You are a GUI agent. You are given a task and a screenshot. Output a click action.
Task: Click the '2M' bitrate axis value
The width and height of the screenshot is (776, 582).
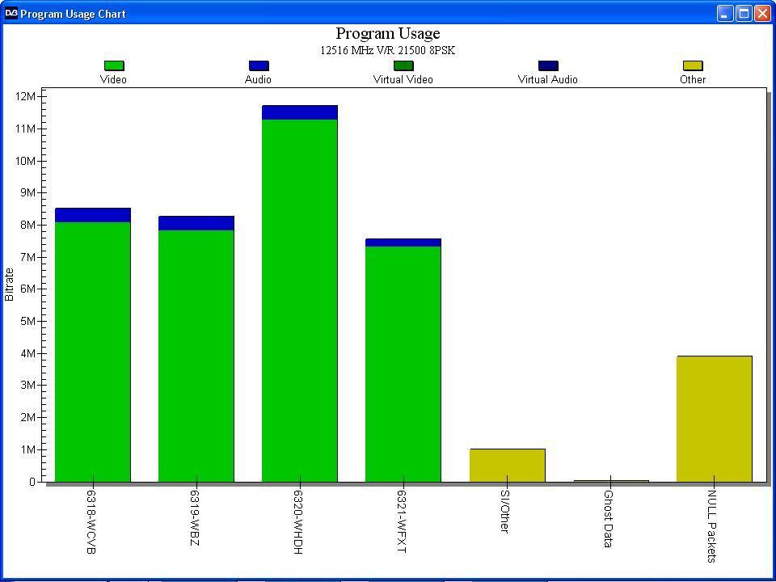pyautogui.click(x=28, y=417)
